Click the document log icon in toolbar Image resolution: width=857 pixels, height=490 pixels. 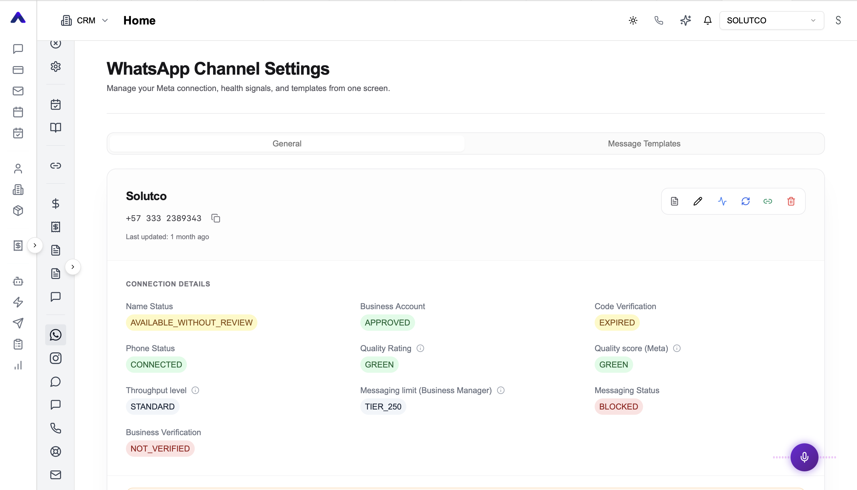(x=674, y=201)
